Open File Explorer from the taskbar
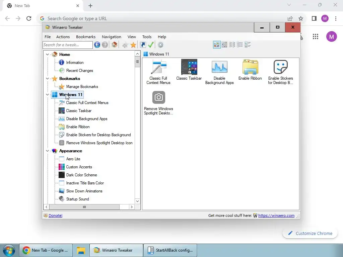 (81, 250)
